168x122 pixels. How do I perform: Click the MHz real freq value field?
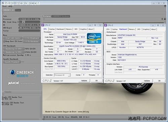33,22
